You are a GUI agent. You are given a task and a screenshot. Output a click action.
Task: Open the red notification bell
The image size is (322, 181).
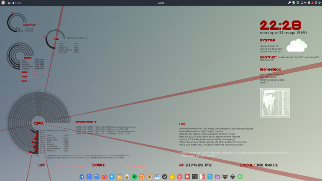tap(312, 3)
